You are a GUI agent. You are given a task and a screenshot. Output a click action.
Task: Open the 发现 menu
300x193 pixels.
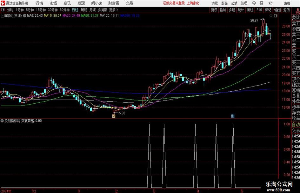click(81, 3)
